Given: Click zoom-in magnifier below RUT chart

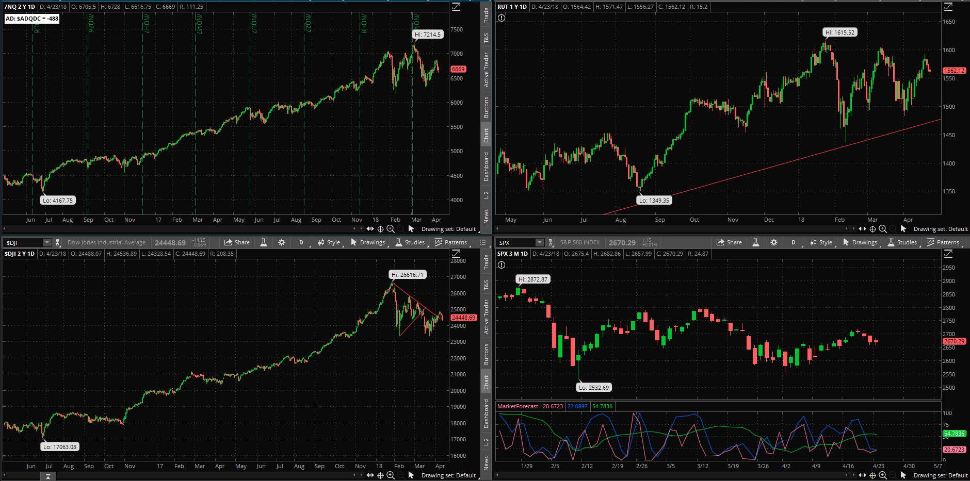Looking at the screenshot, I should pos(883,229).
